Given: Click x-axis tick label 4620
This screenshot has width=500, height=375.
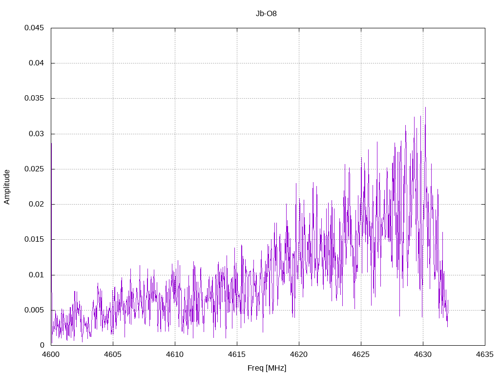Looking at the screenshot, I should click(299, 354).
